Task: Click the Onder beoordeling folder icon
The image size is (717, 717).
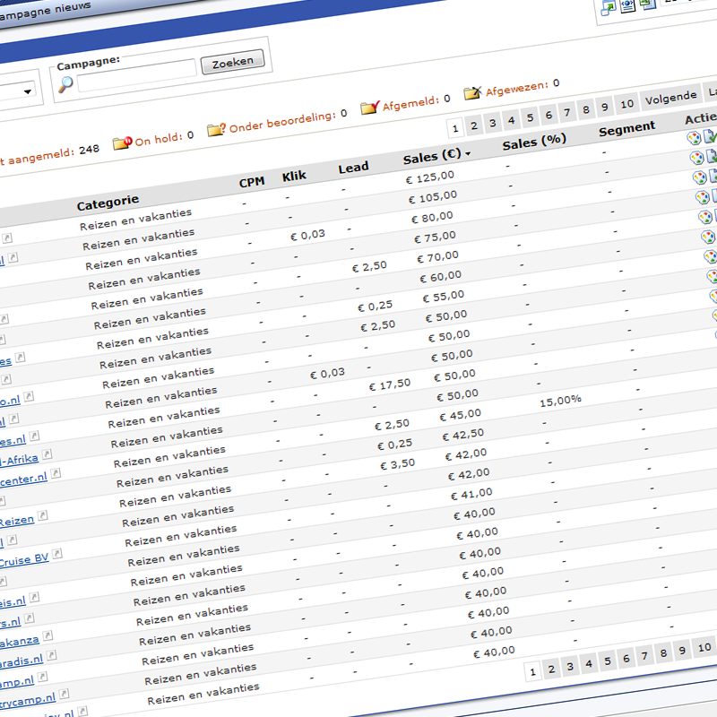Action: pos(216,130)
